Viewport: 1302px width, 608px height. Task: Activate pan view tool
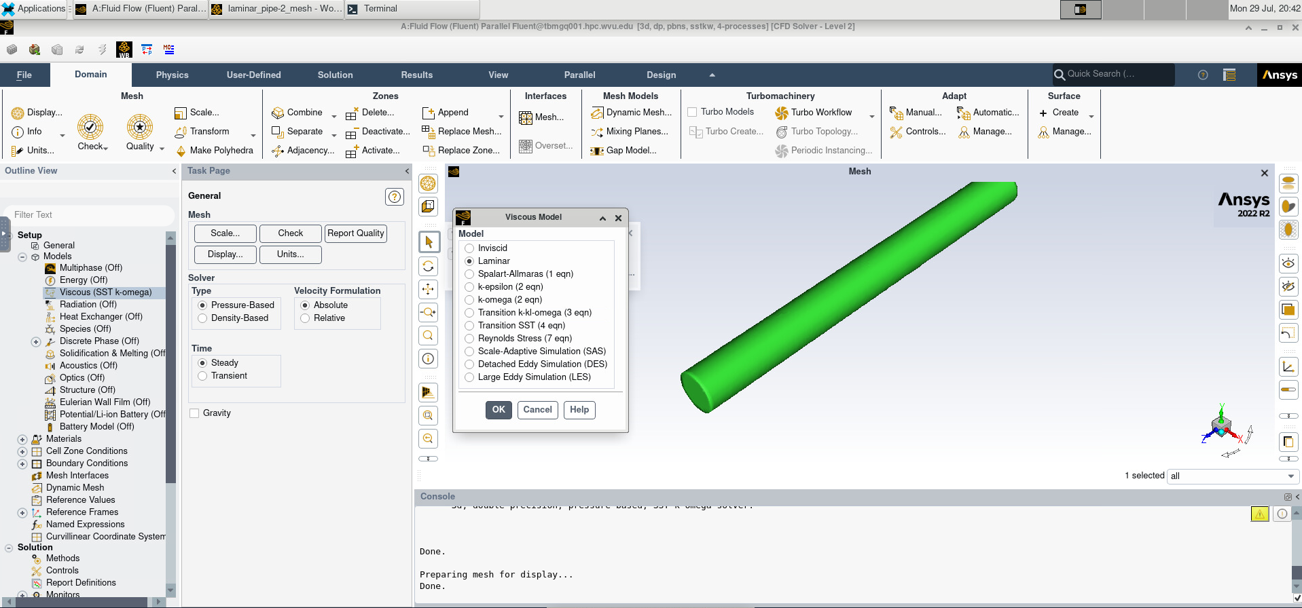(429, 289)
